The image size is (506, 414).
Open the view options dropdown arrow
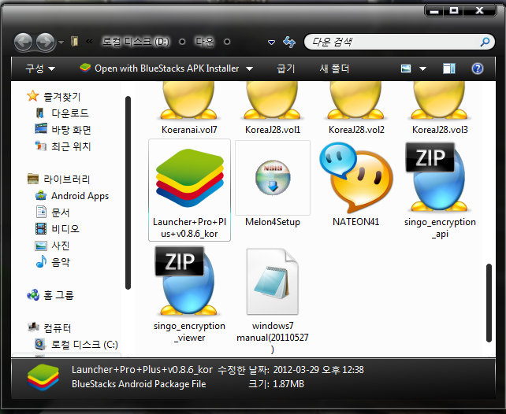pos(422,68)
